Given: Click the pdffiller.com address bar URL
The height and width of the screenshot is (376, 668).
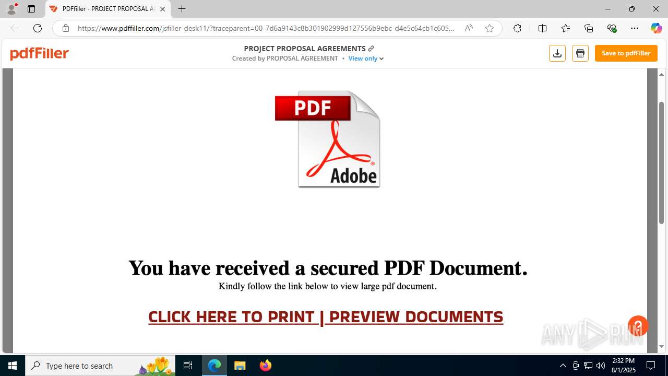Looking at the screenshot, I should click(266, 28).
